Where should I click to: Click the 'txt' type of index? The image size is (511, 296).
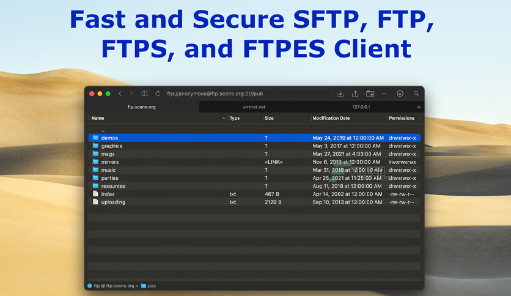pyautogui.click(x=233, y=194)
